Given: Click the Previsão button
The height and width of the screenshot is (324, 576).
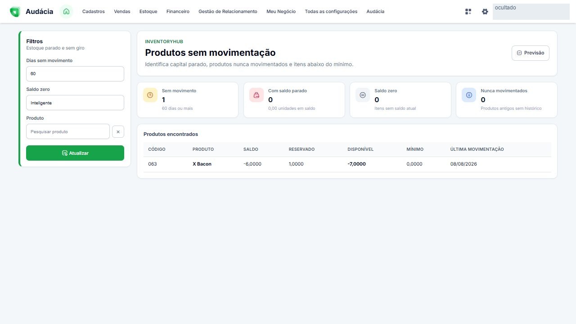Looking at the screenshot, I should click(531, 53).
